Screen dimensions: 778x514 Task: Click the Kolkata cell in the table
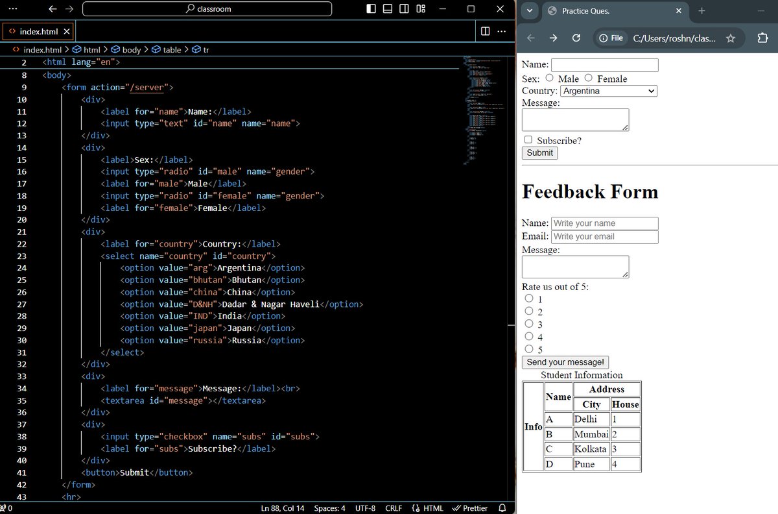coord(591,449)
